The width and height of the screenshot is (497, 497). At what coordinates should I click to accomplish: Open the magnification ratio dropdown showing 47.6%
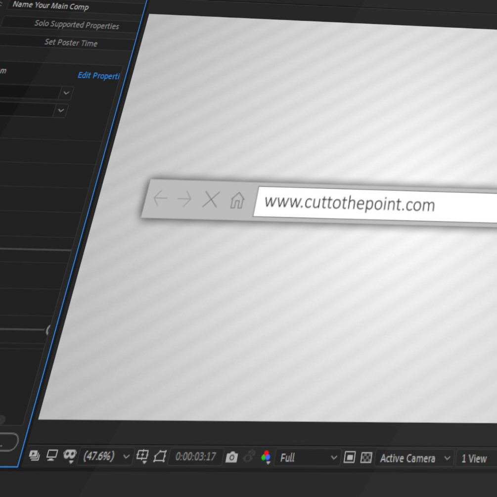pyautogui.click(x=104, y=456)
